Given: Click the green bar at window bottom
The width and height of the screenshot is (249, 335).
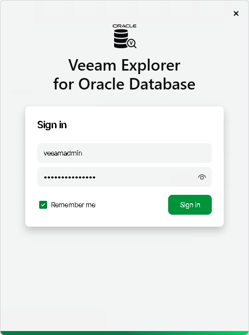Looking at the screenshot, I should [124, 333].
